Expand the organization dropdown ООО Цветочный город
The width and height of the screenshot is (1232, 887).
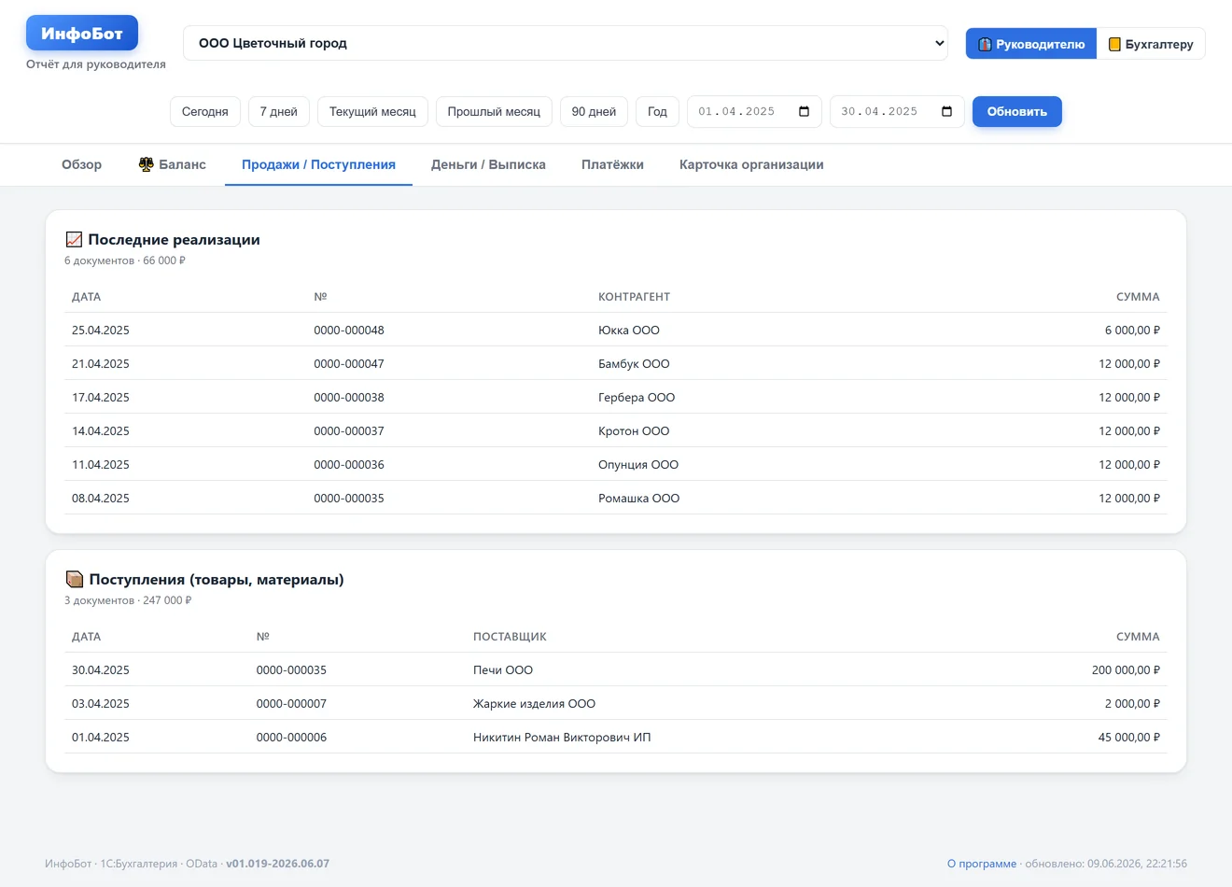coord(566,43)
